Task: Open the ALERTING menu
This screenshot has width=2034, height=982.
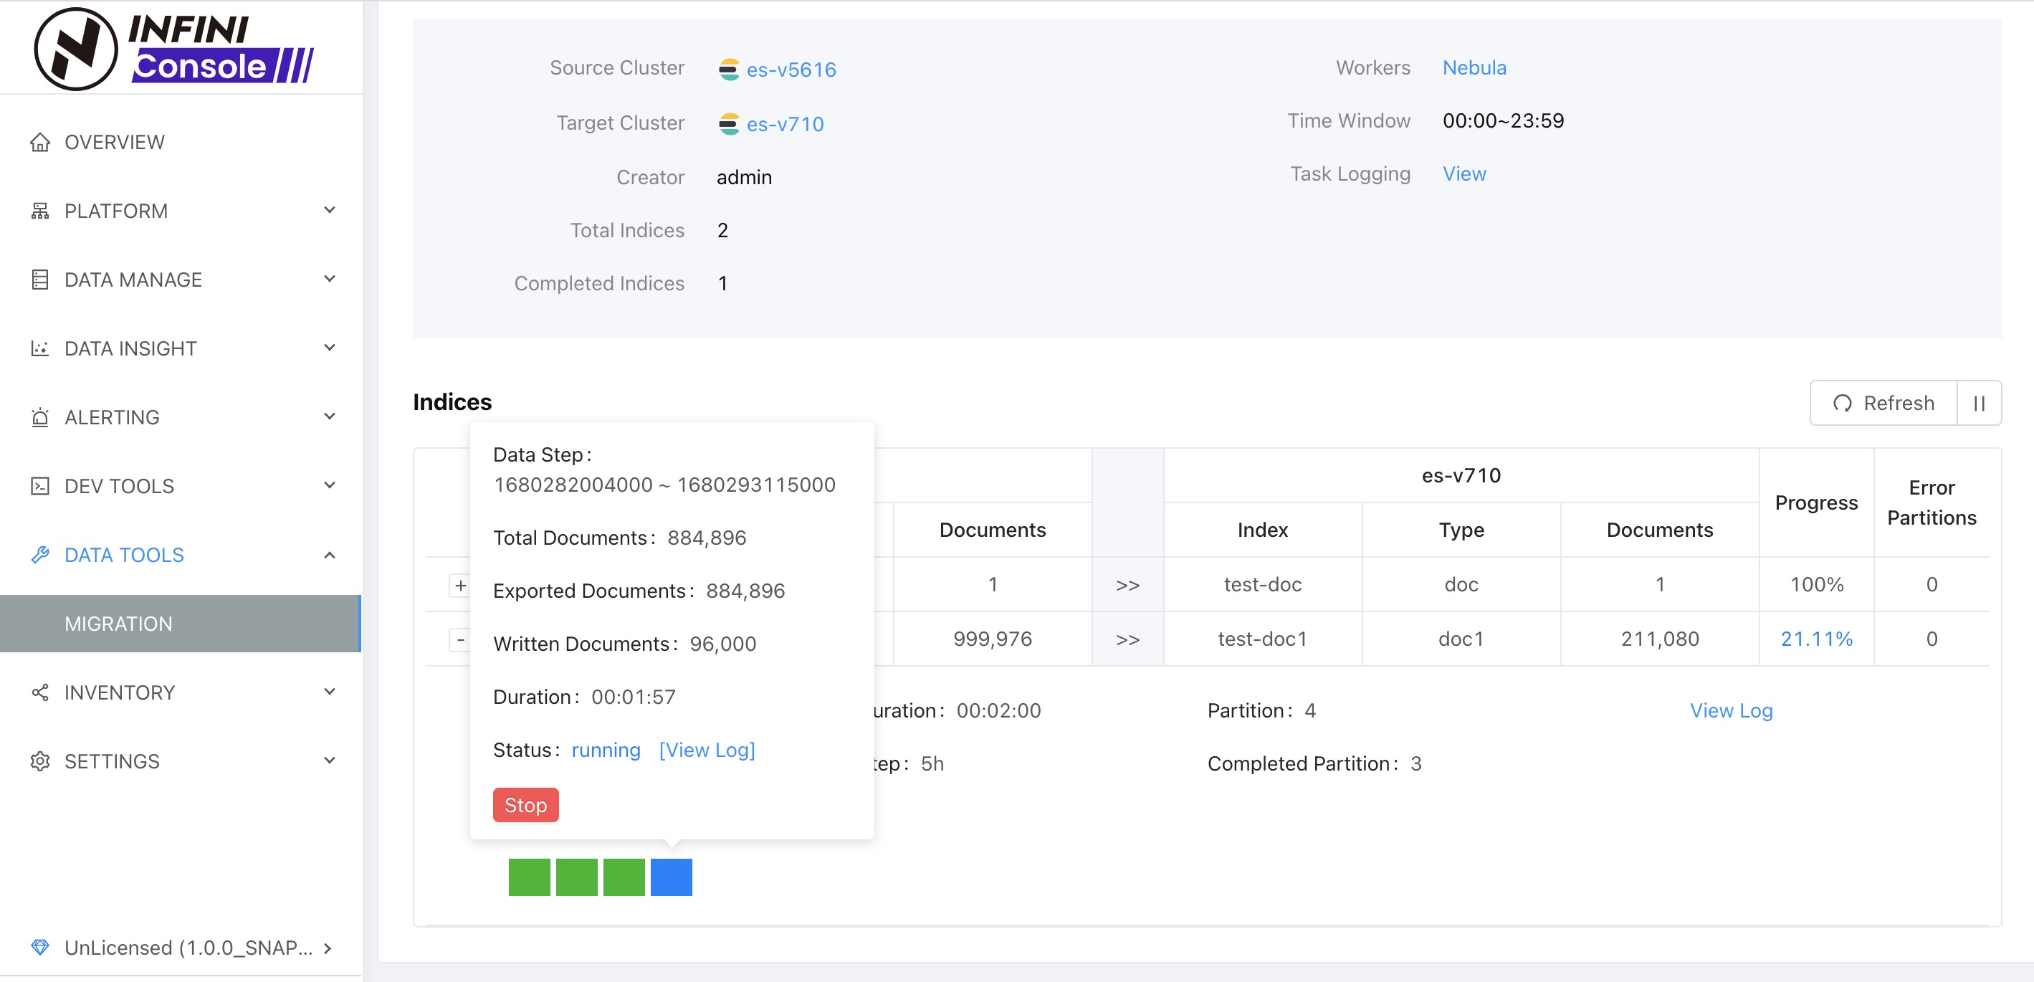Action: coord(112,416)
